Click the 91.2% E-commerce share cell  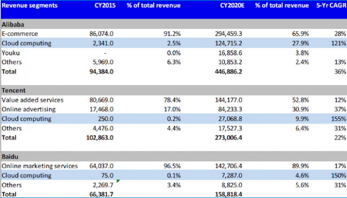pyautogui.click(x=172, y=34)
